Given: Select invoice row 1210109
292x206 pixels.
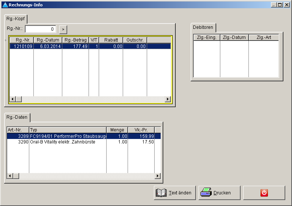Looking at the screenshot, I should [x=90, y=46].
